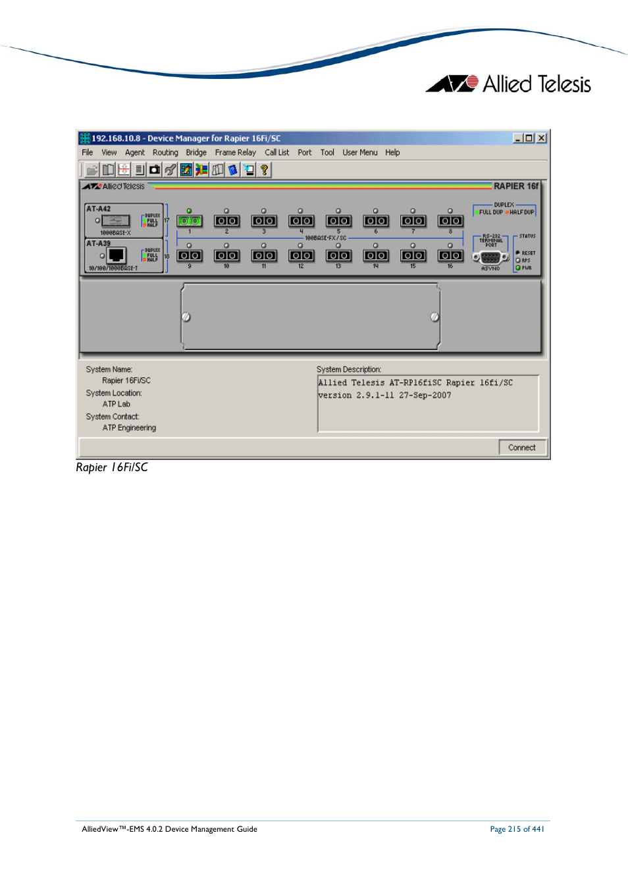Click the arrow-to-monitor toolbar icon

(x=249, y=170)
